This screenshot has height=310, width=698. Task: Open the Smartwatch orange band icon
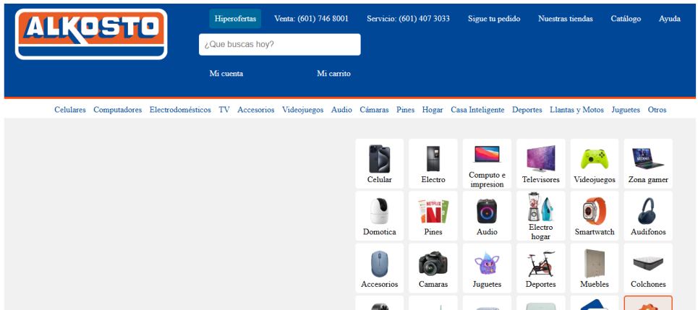595,211
